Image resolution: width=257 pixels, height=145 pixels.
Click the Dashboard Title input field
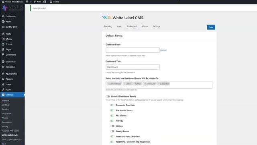pos(133,67)
